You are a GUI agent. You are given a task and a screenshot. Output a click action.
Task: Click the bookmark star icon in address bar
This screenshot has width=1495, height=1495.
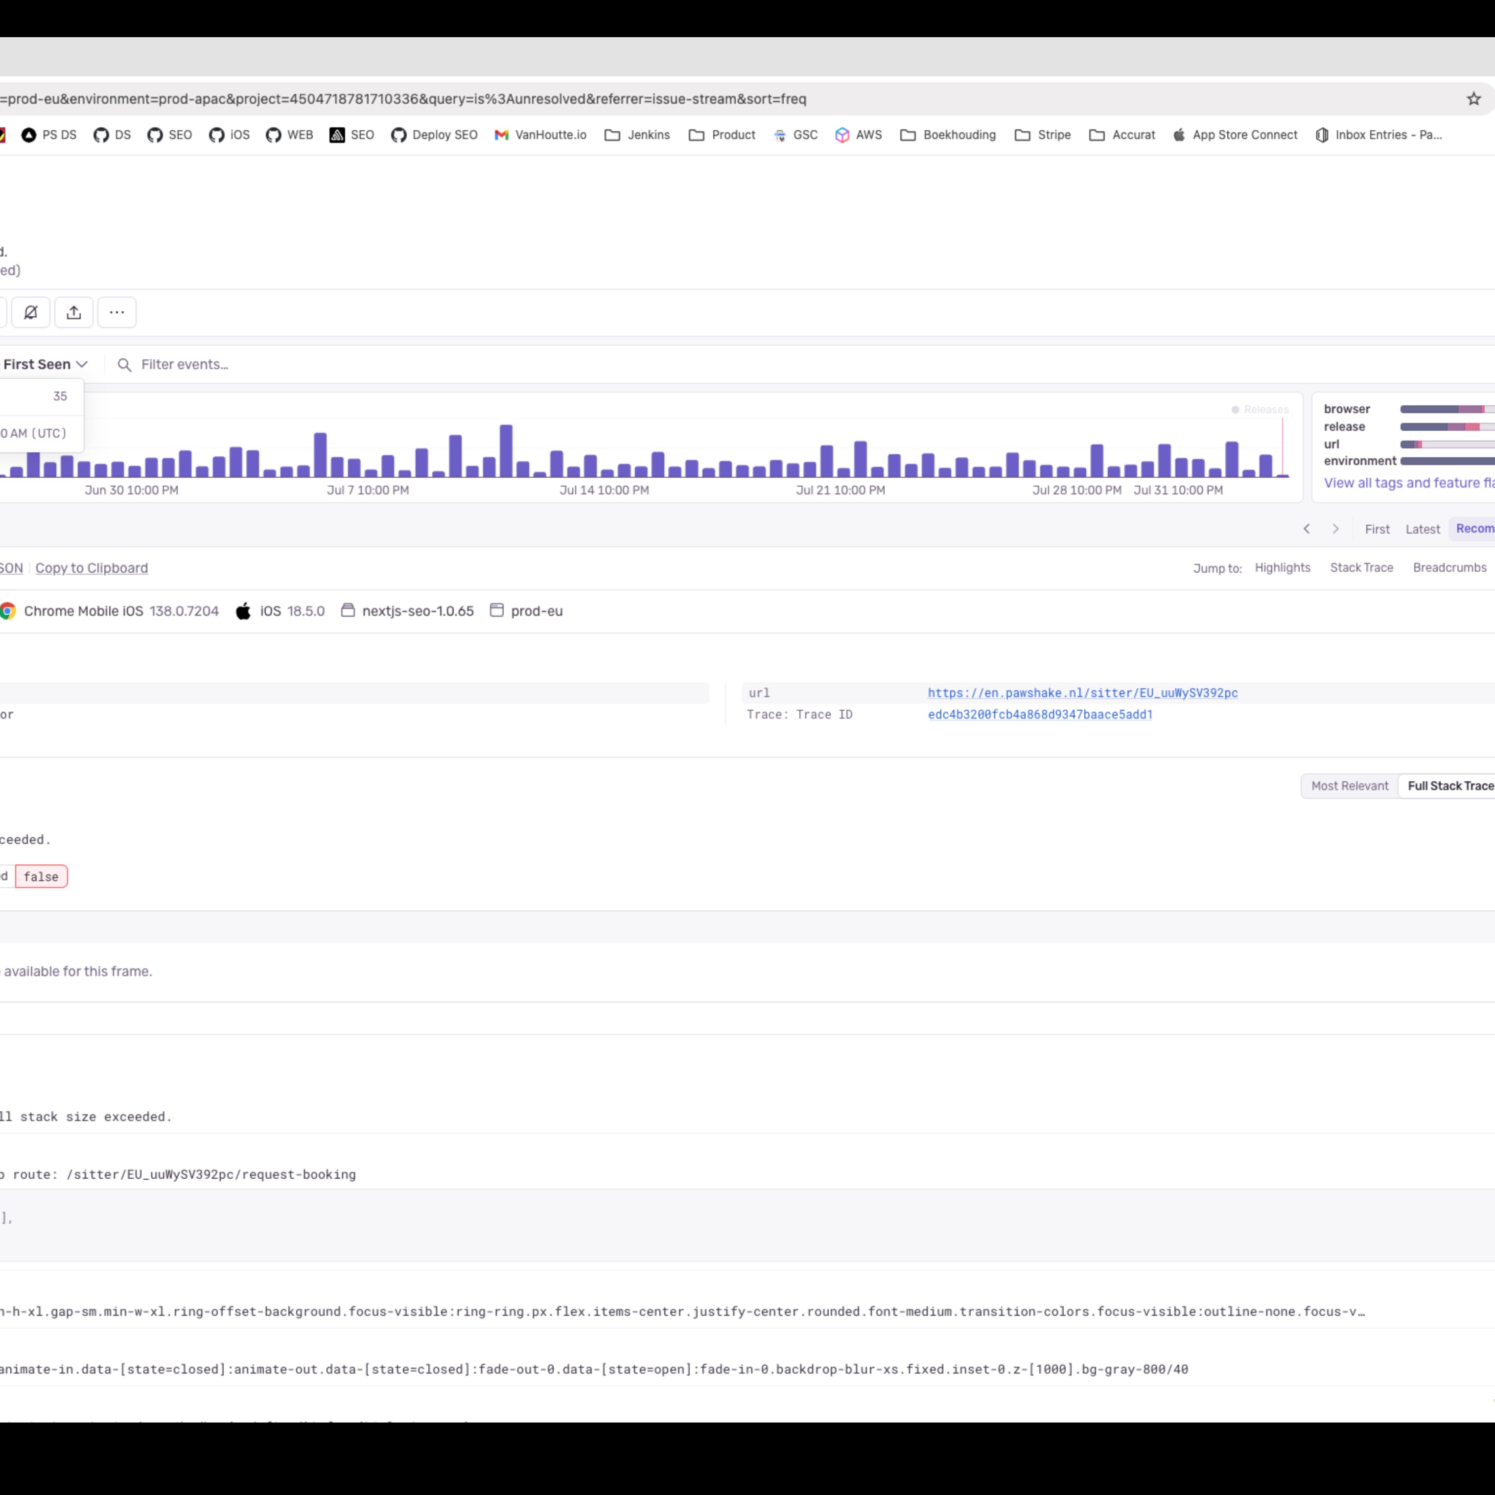point(1473,99)
